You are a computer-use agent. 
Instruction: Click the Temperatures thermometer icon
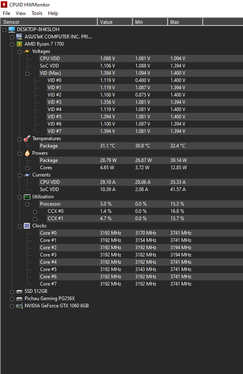pyautogui.click(x=27, y=139)
